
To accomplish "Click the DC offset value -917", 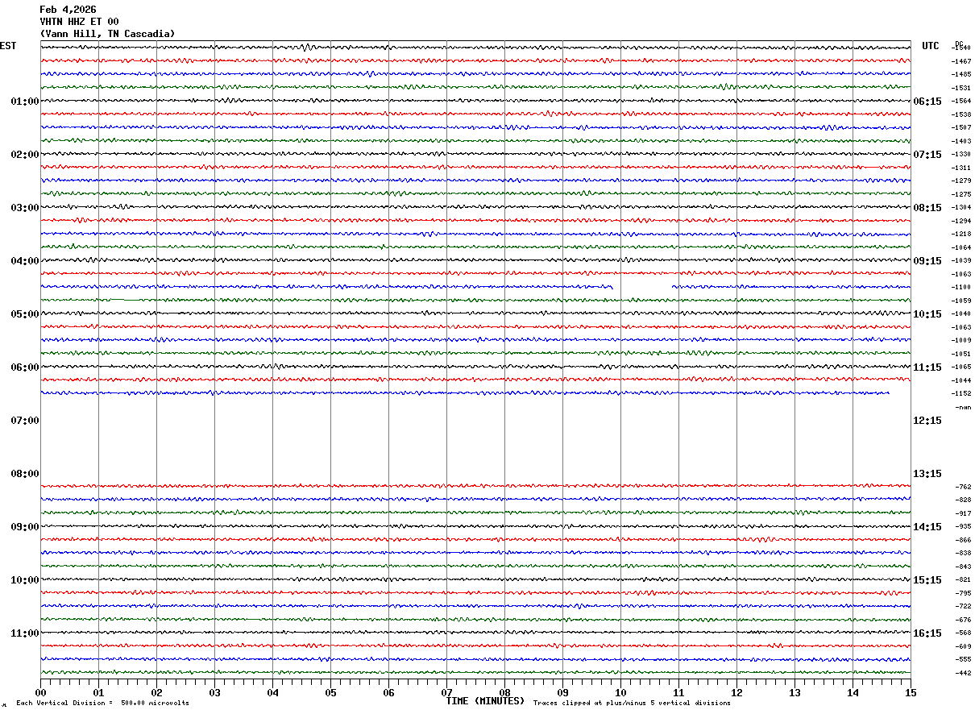I will point(964,513).
